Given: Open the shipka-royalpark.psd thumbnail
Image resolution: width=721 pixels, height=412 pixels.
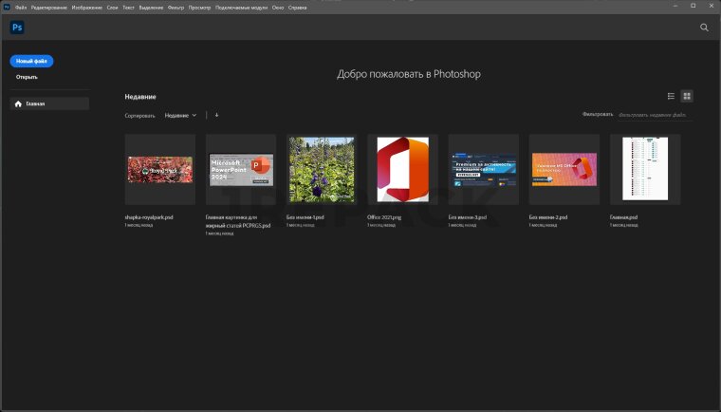Looking at the screenshot, I should [159, 169].
